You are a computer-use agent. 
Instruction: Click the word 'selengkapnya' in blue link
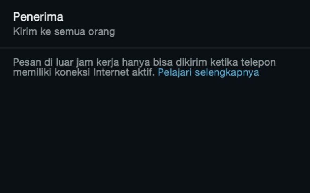pos(227,72)
